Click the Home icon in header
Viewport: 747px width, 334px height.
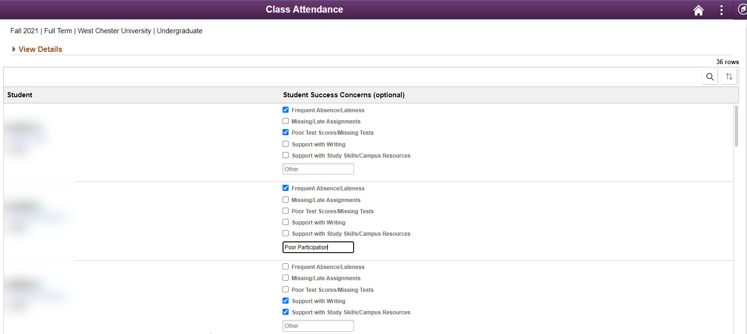click(x=698, y=10)
